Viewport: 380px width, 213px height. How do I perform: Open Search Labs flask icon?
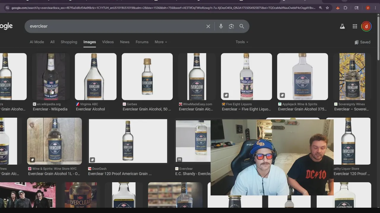pos(342,26)
